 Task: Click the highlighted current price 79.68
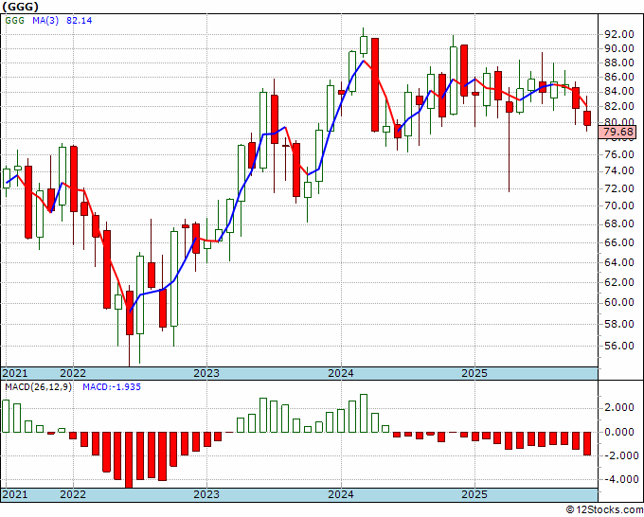pos(619,132)
